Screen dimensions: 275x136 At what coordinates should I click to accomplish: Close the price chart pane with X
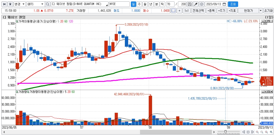click(x=272, y=21)
